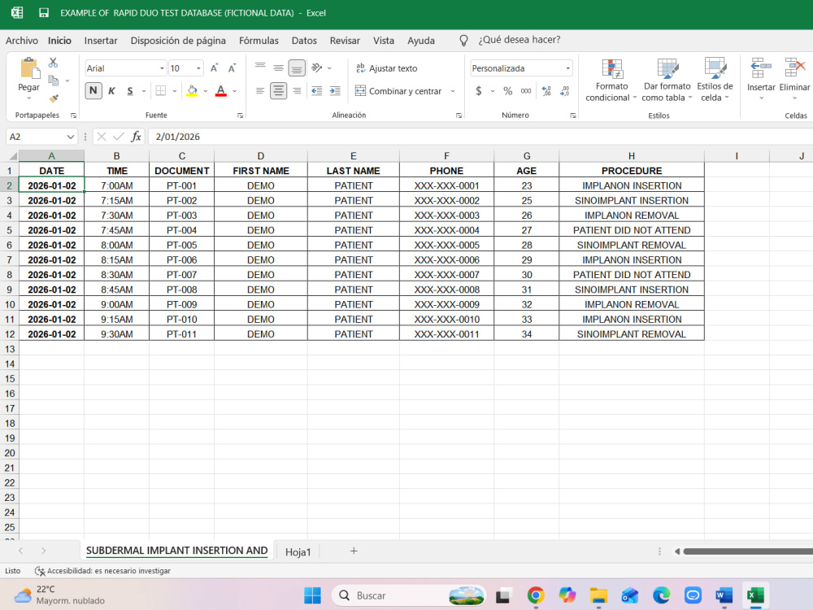Click the Insertar cells icon
The height and width of the screenshot is (610, 813).
pos(761,68)
